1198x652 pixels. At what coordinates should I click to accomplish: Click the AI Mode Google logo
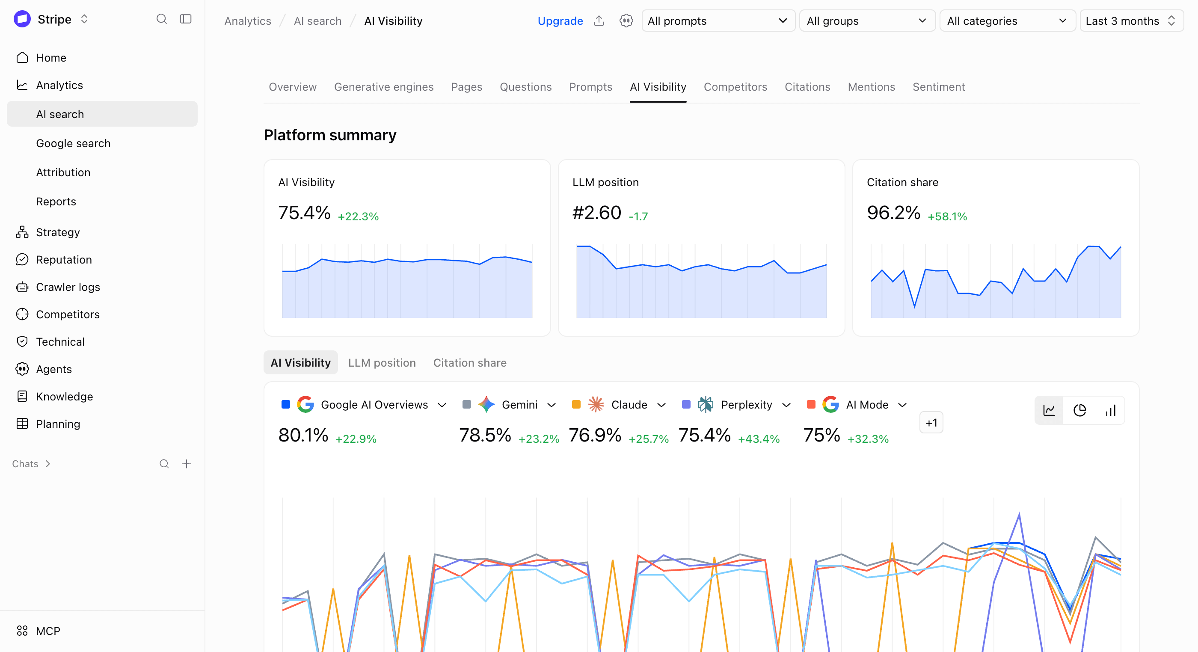[830, 405]
